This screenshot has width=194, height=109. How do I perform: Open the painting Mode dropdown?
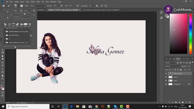[x=38, y=6]
